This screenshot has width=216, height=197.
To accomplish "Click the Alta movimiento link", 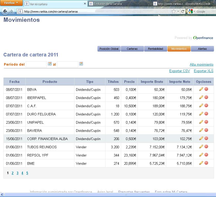I will tap(201, 64).
